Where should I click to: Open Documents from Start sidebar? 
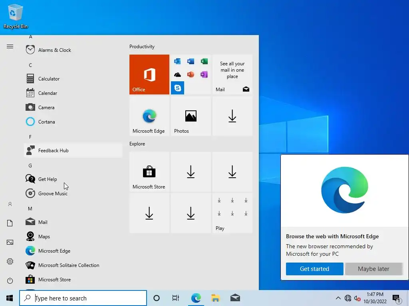(x=10, y=223)
